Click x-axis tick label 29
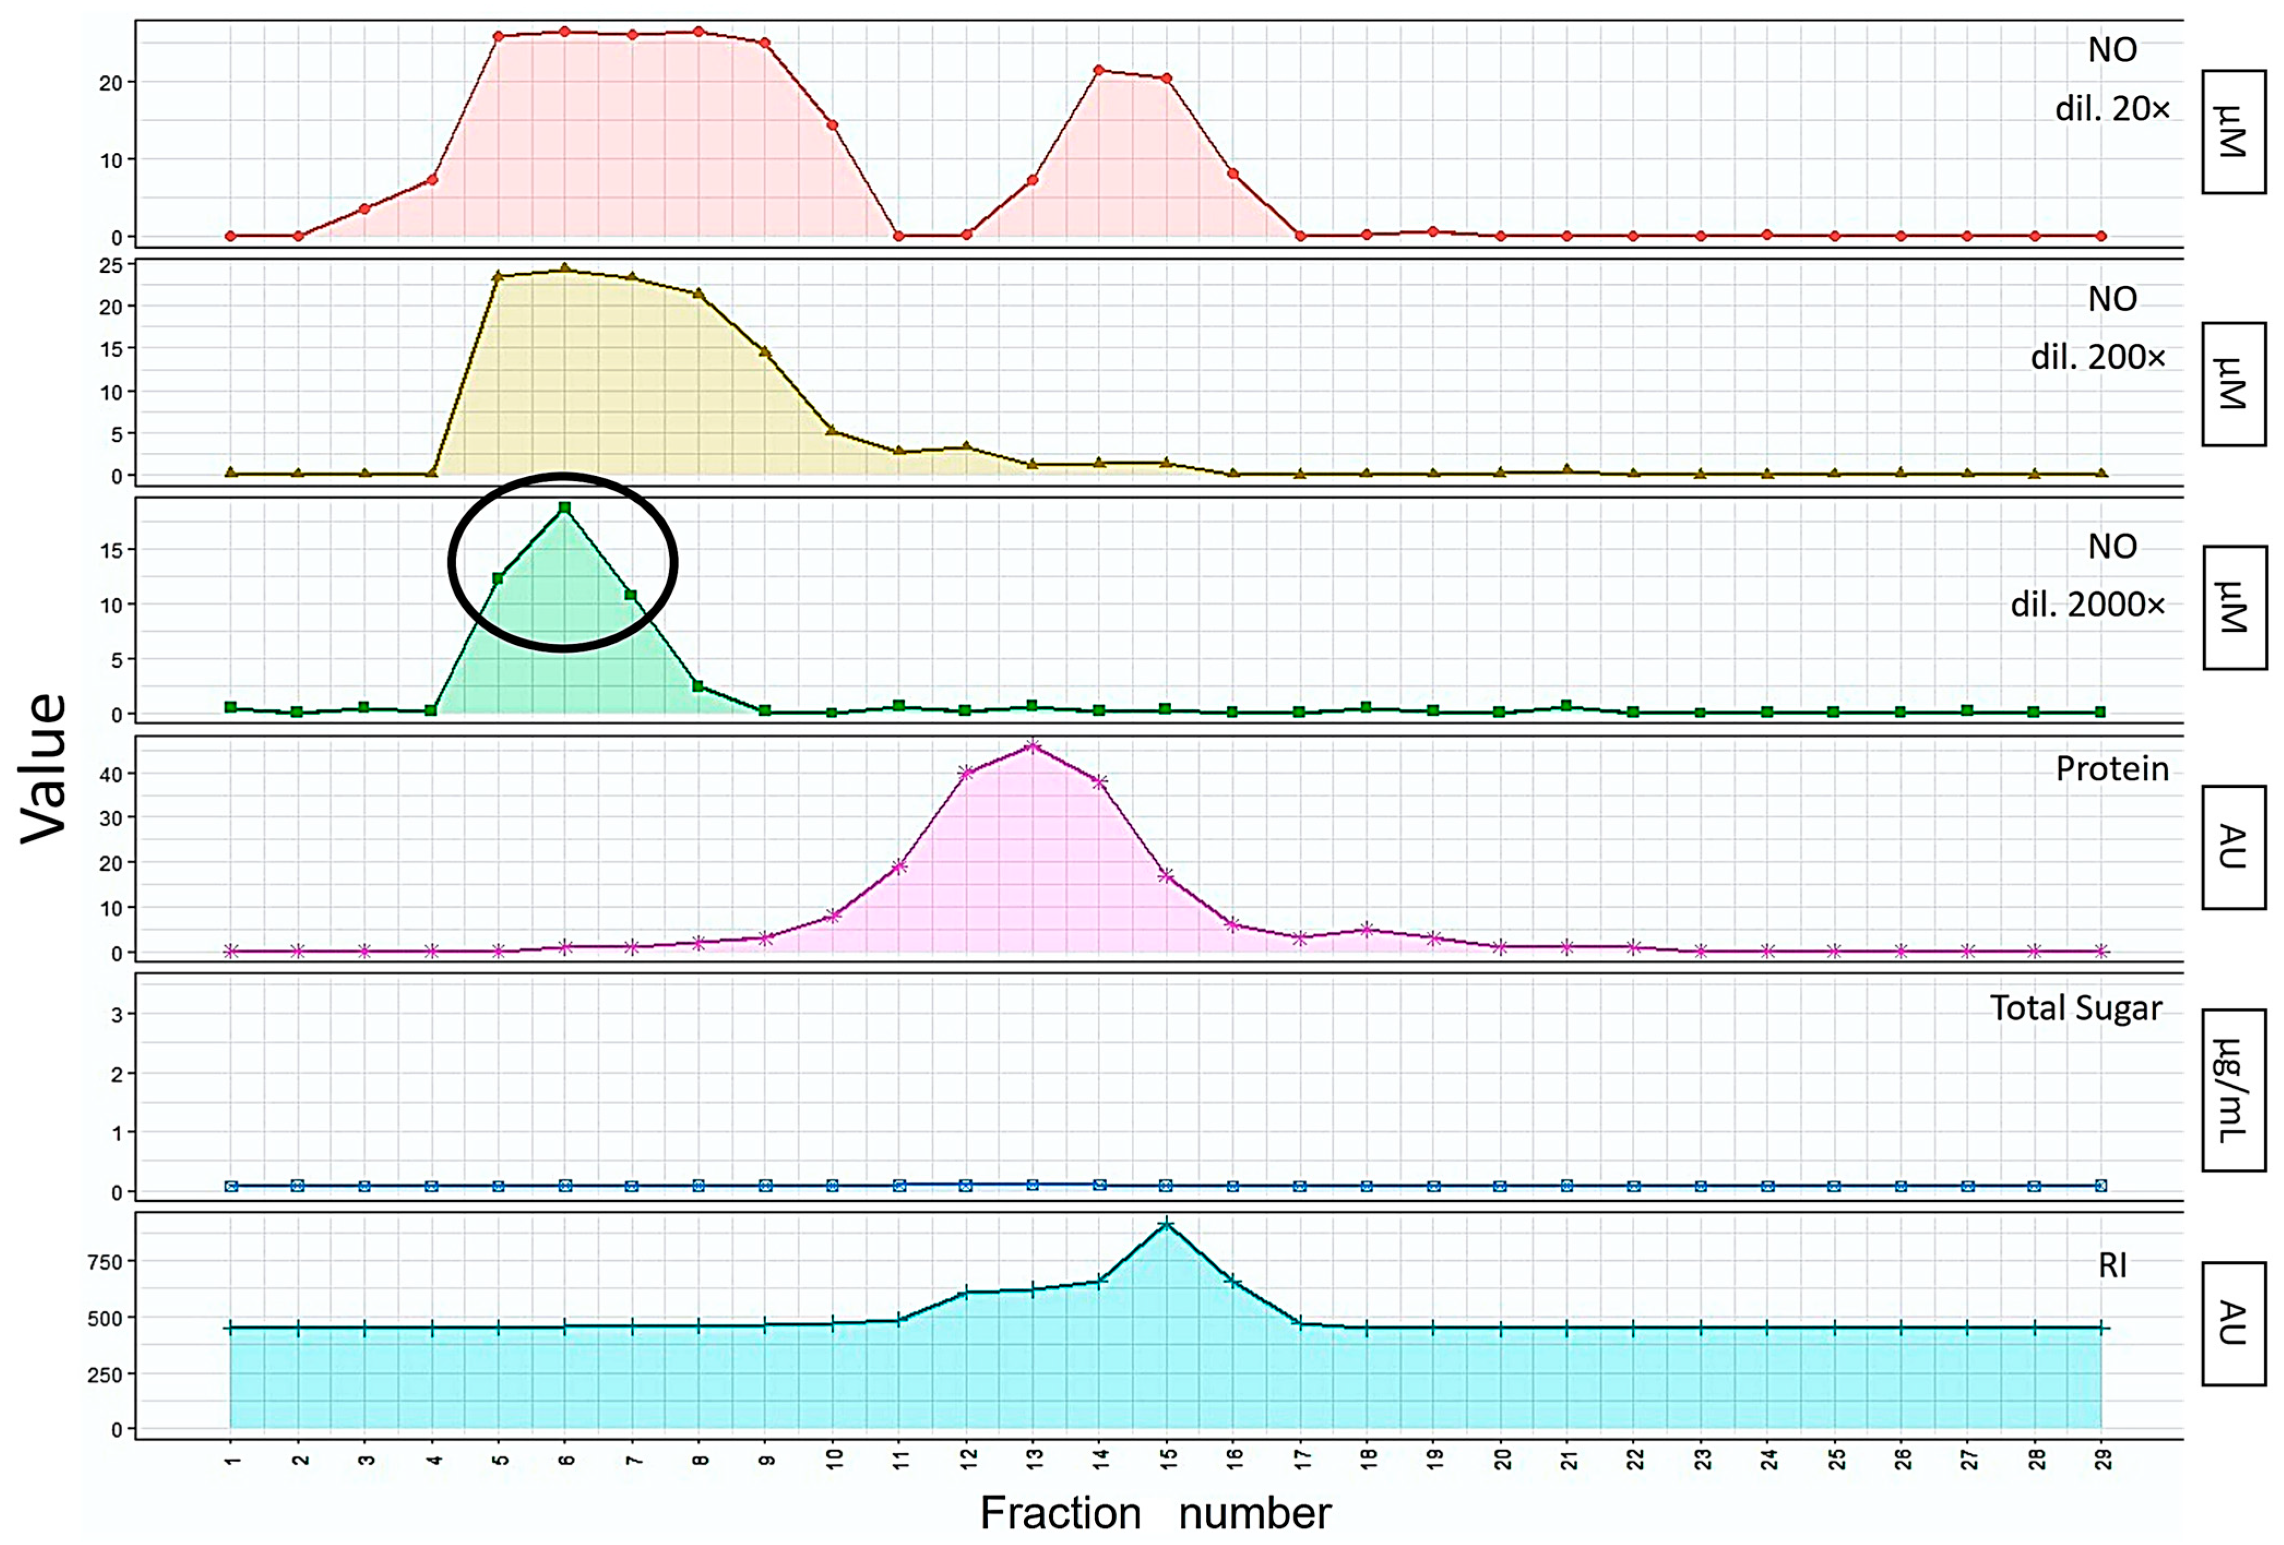 pos(2103,1459)
